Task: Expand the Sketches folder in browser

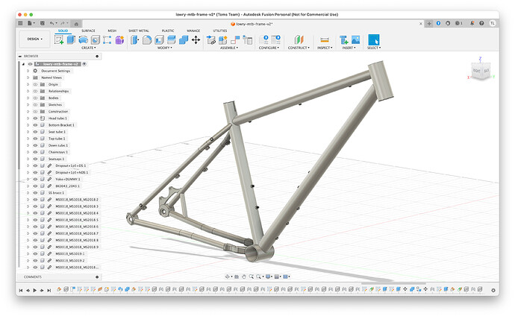Action: click(x=28, y=104)
